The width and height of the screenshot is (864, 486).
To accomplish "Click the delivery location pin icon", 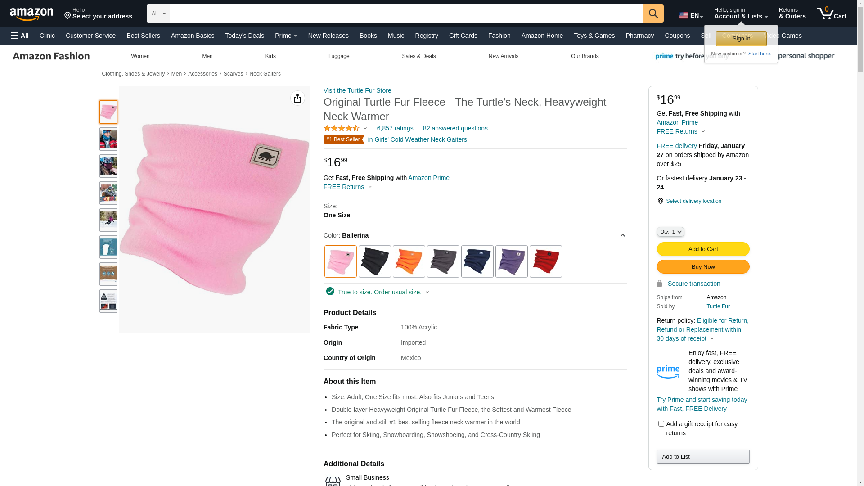I will pyautogui.click(x=660, y=201).
